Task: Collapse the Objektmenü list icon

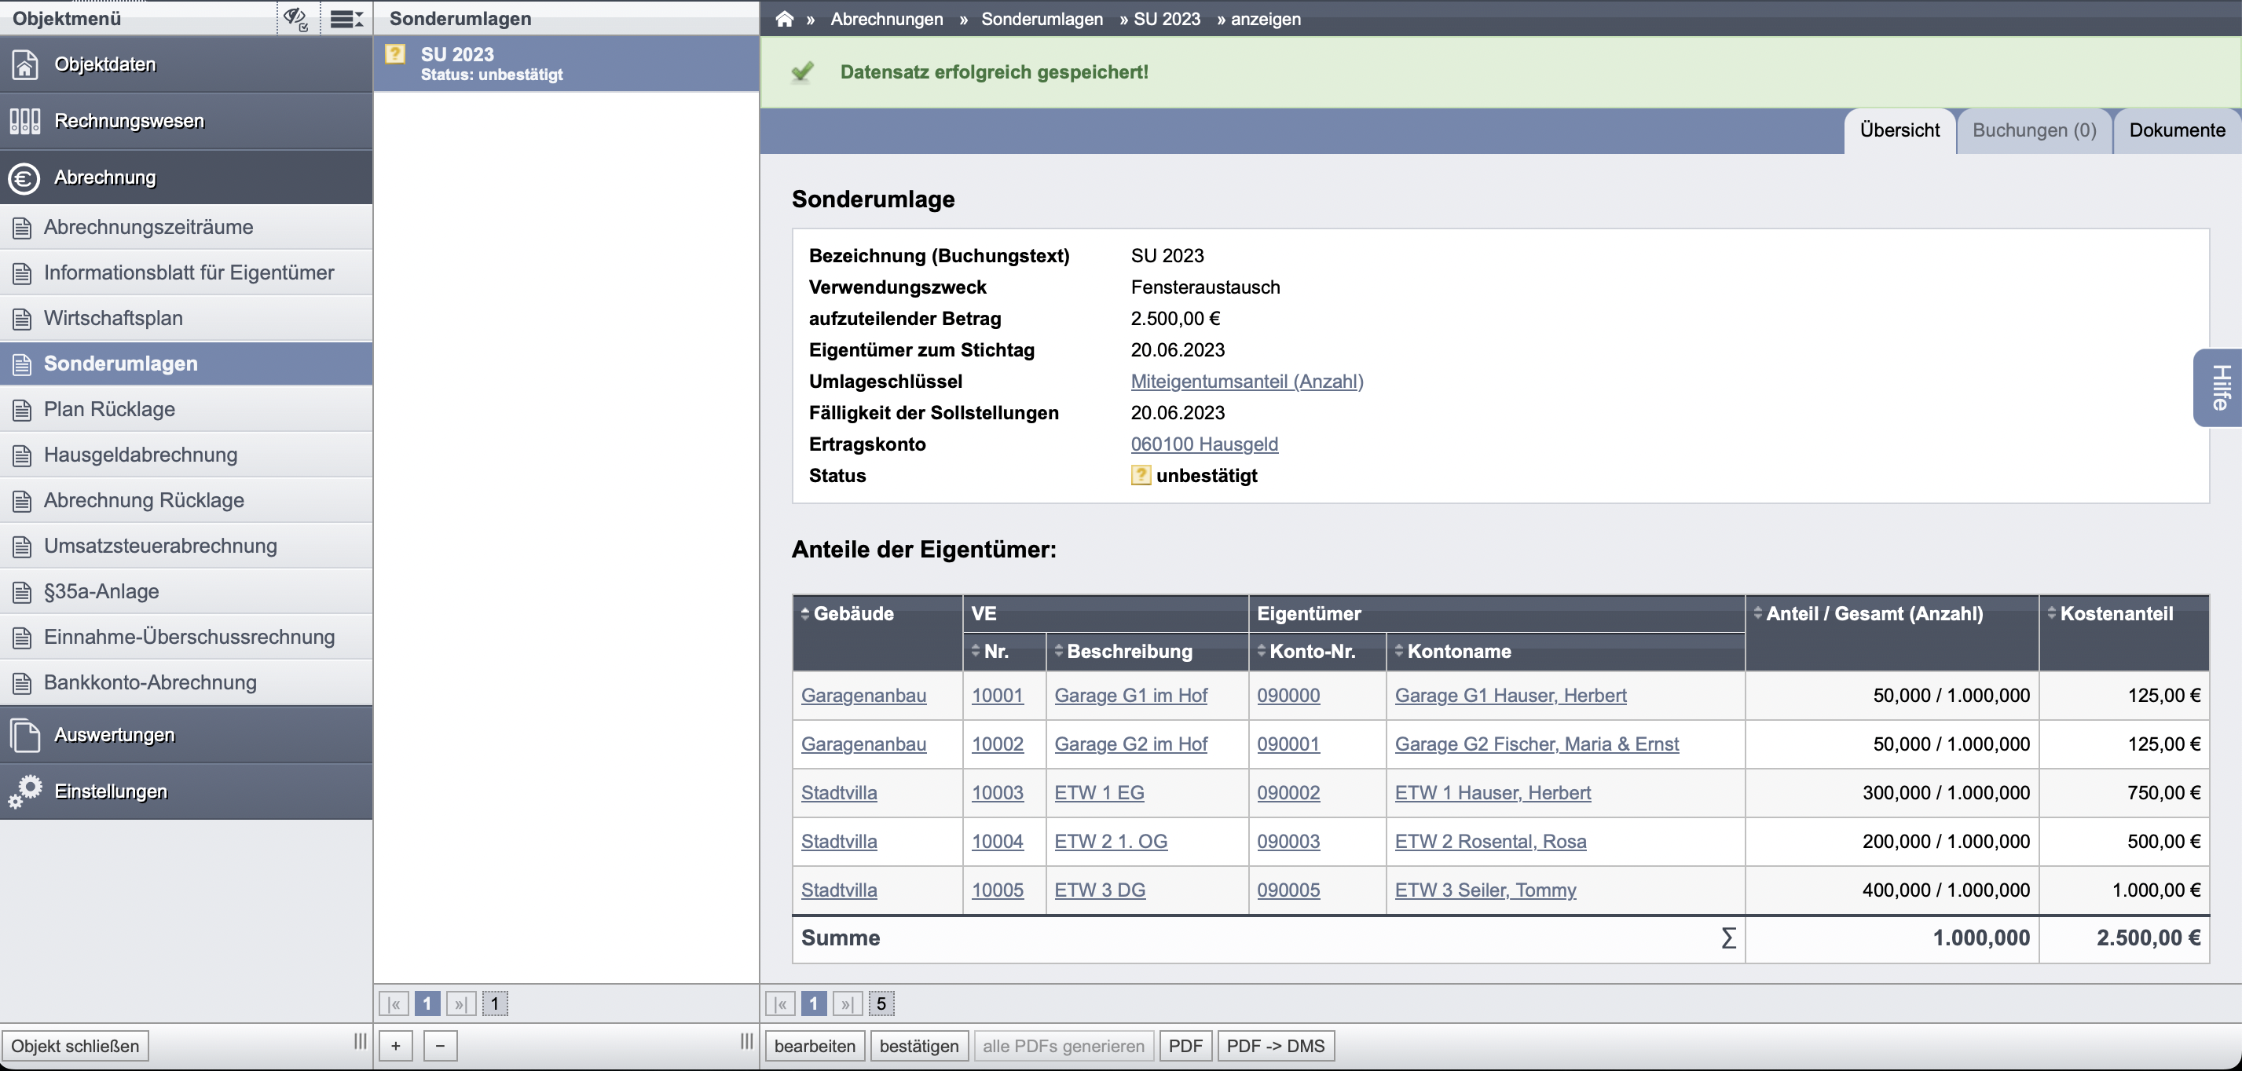Action: pyautogui.click(x=346, y=18)
